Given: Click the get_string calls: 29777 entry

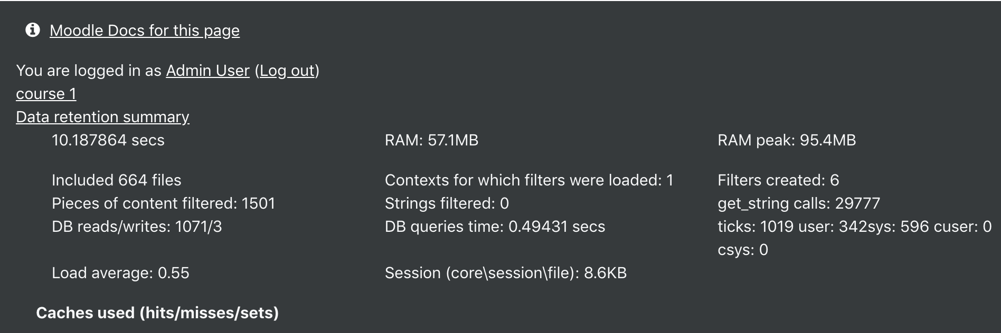Looking at the screenshot, I should tap(799, 203).
